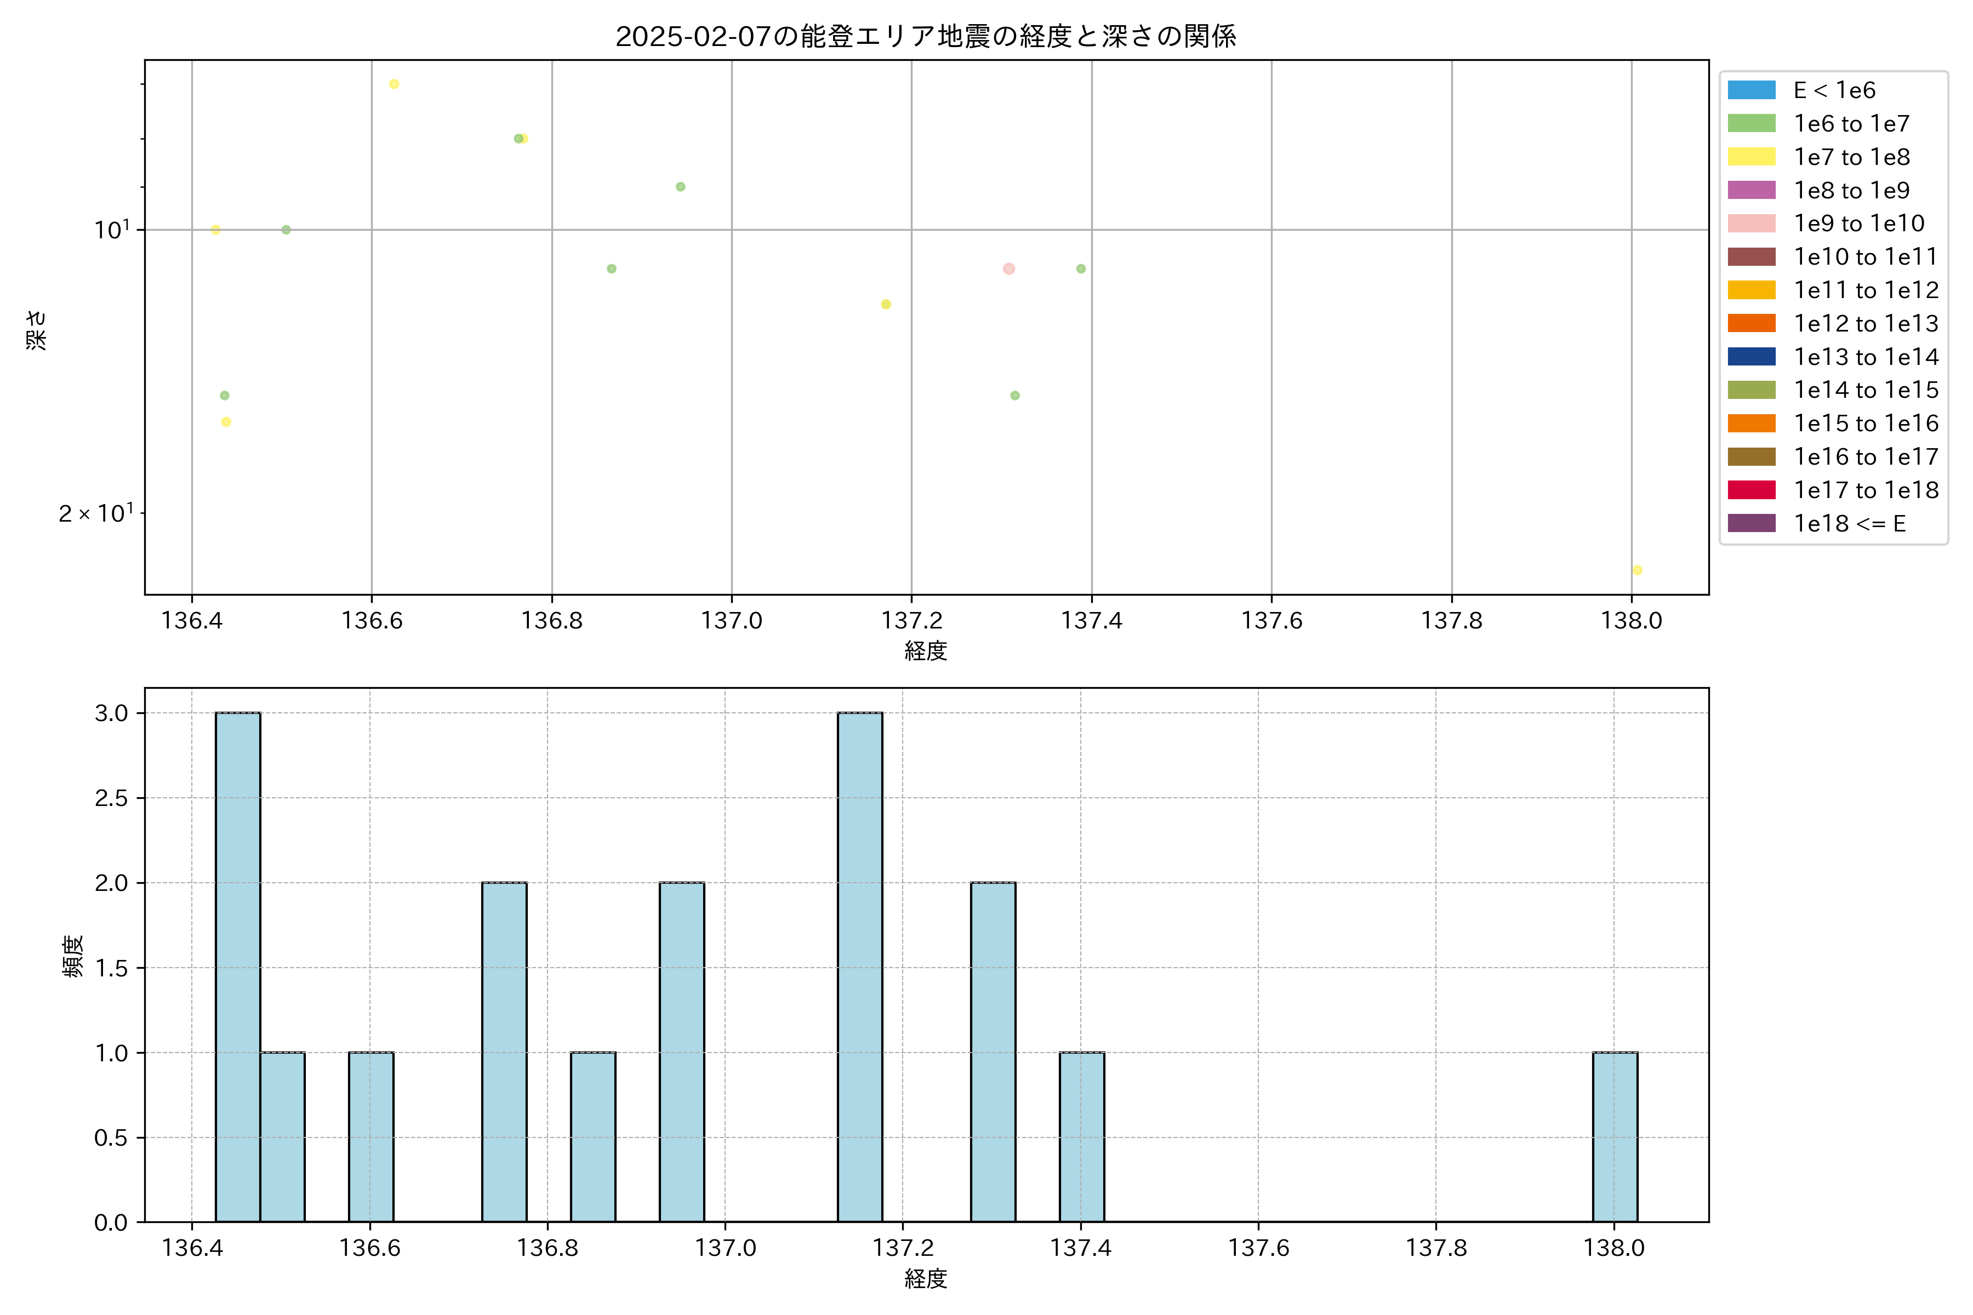
Task: Click the histogram bar near longitude 137.4
Action: (1081, 1136)
